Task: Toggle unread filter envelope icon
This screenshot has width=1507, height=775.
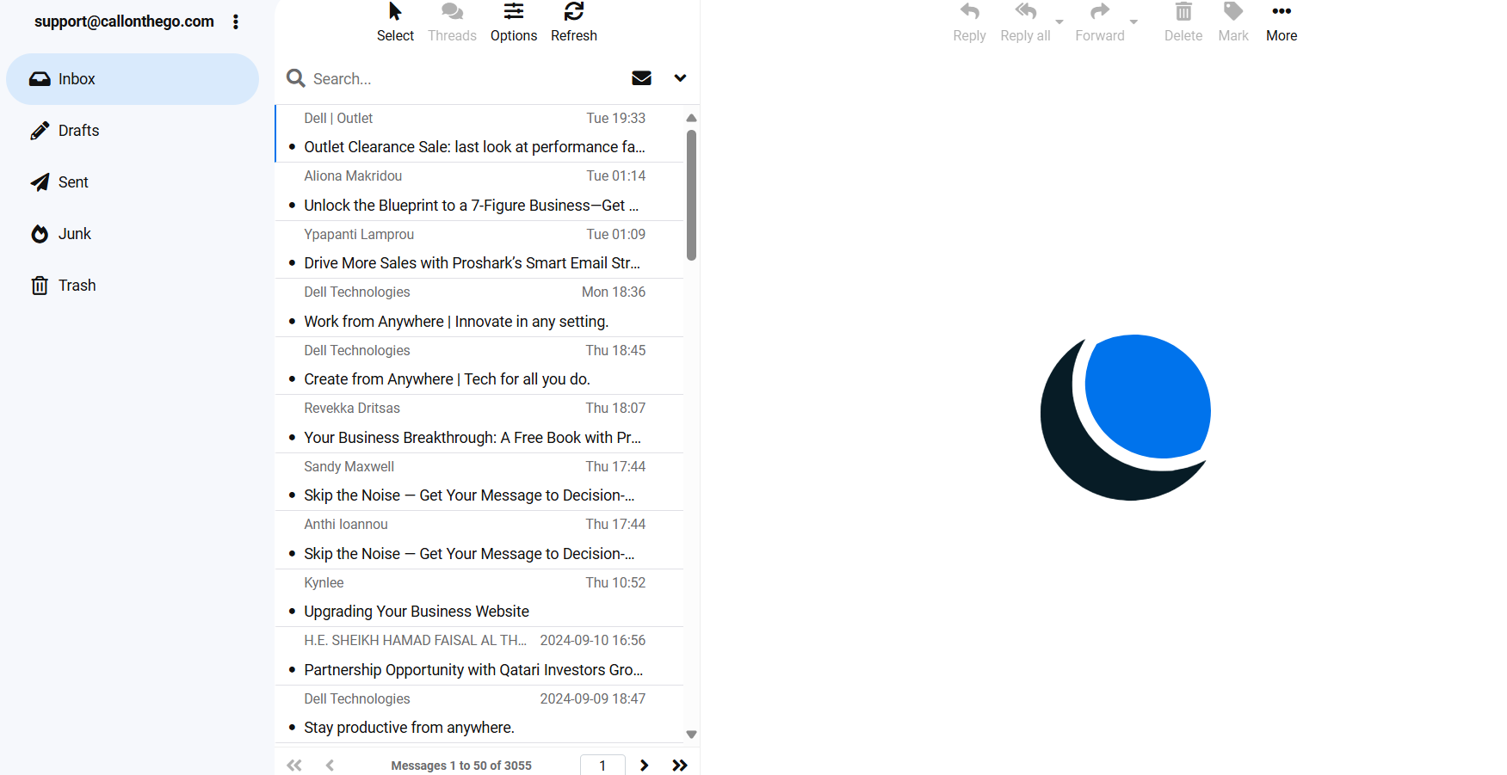Action: tap(641, 78)
